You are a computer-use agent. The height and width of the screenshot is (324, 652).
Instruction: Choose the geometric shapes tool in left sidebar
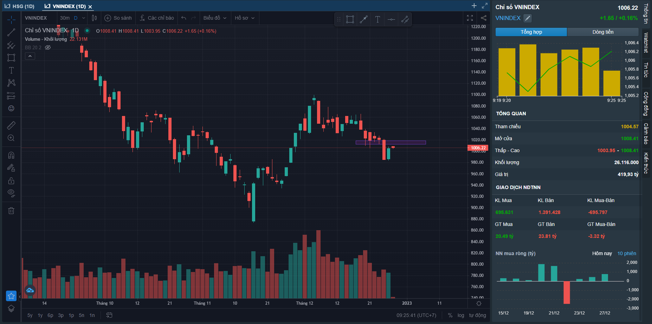11,58
